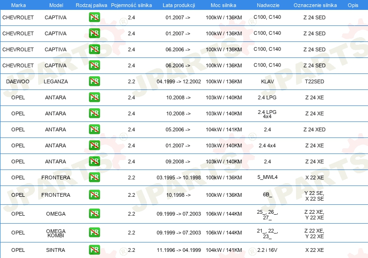Screen dimensions: 368x258
Task: Select the OMEGA KOMBI model cell
Action: pyautogui.click(x=56, y=234)
